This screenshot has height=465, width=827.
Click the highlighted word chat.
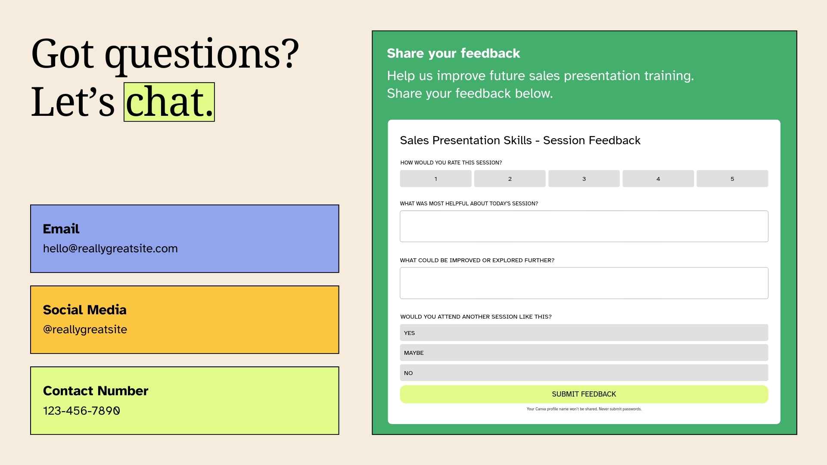(x=169, y=102)
